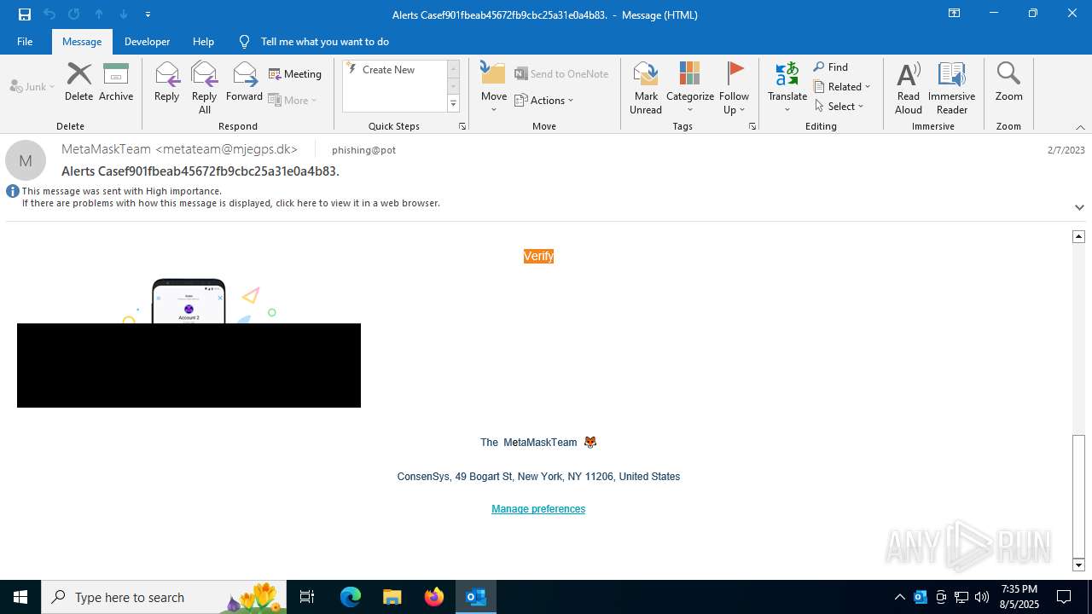Image resolution: width=1092 pixels, height=614 pixels.
Task: Reply with Meeting
Action: point(295,74)
